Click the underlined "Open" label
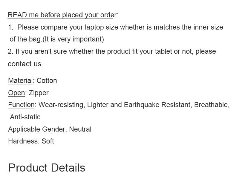This screenshot has width=239, height=179. (x=16, y=93)
